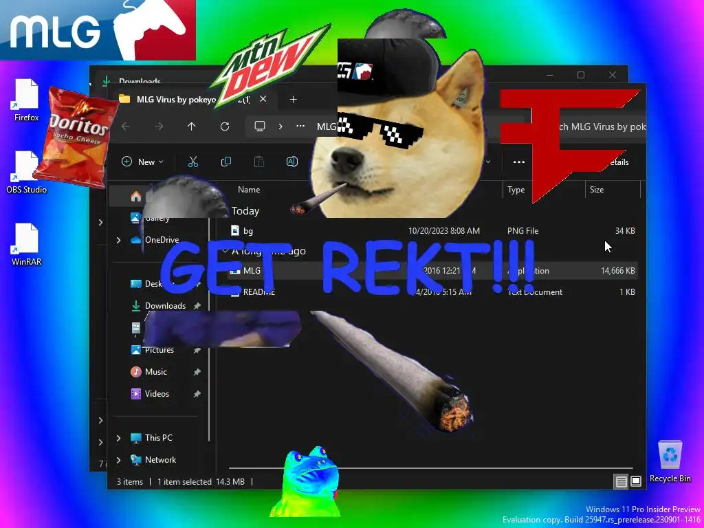Click the Cut scissors icon in toolbar
The image size is (704, 528).
pos(193,162)
